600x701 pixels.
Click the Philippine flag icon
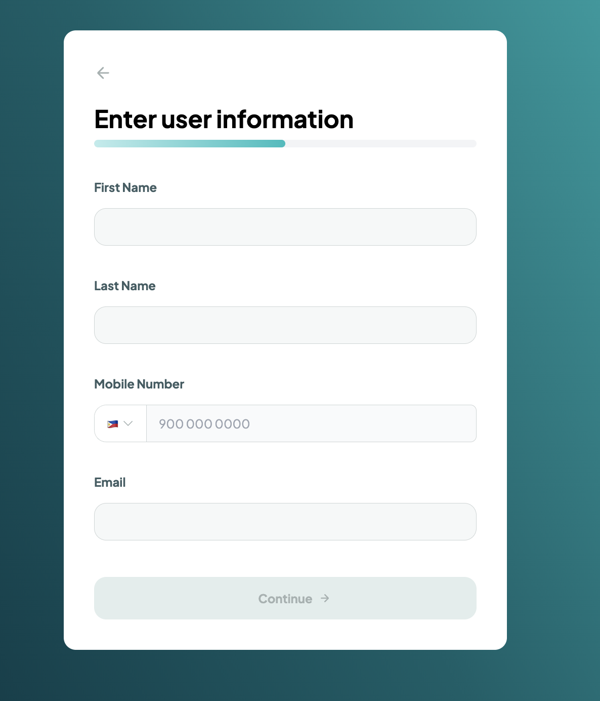[x=112, y=423]
